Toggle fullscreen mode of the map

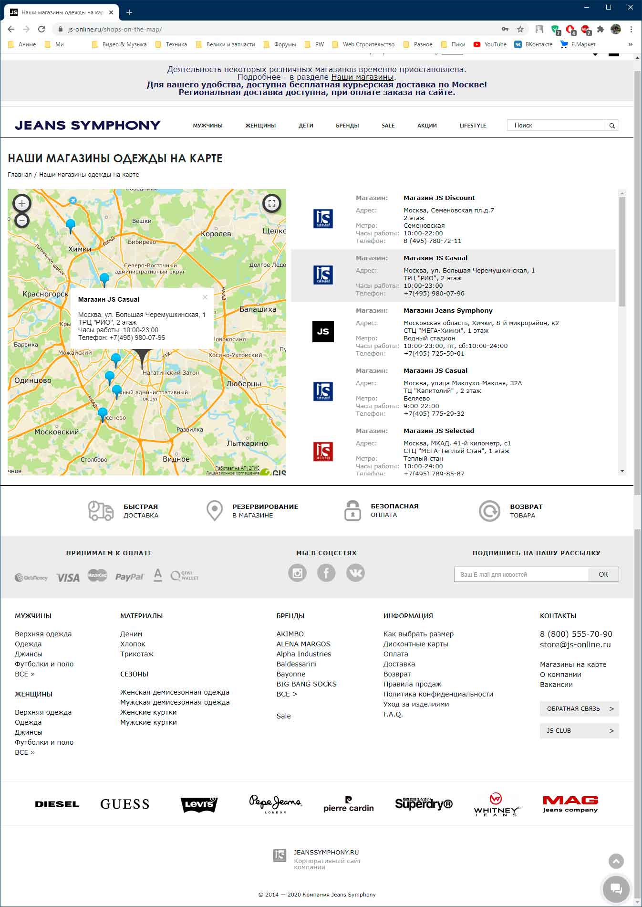click(271, 203)
